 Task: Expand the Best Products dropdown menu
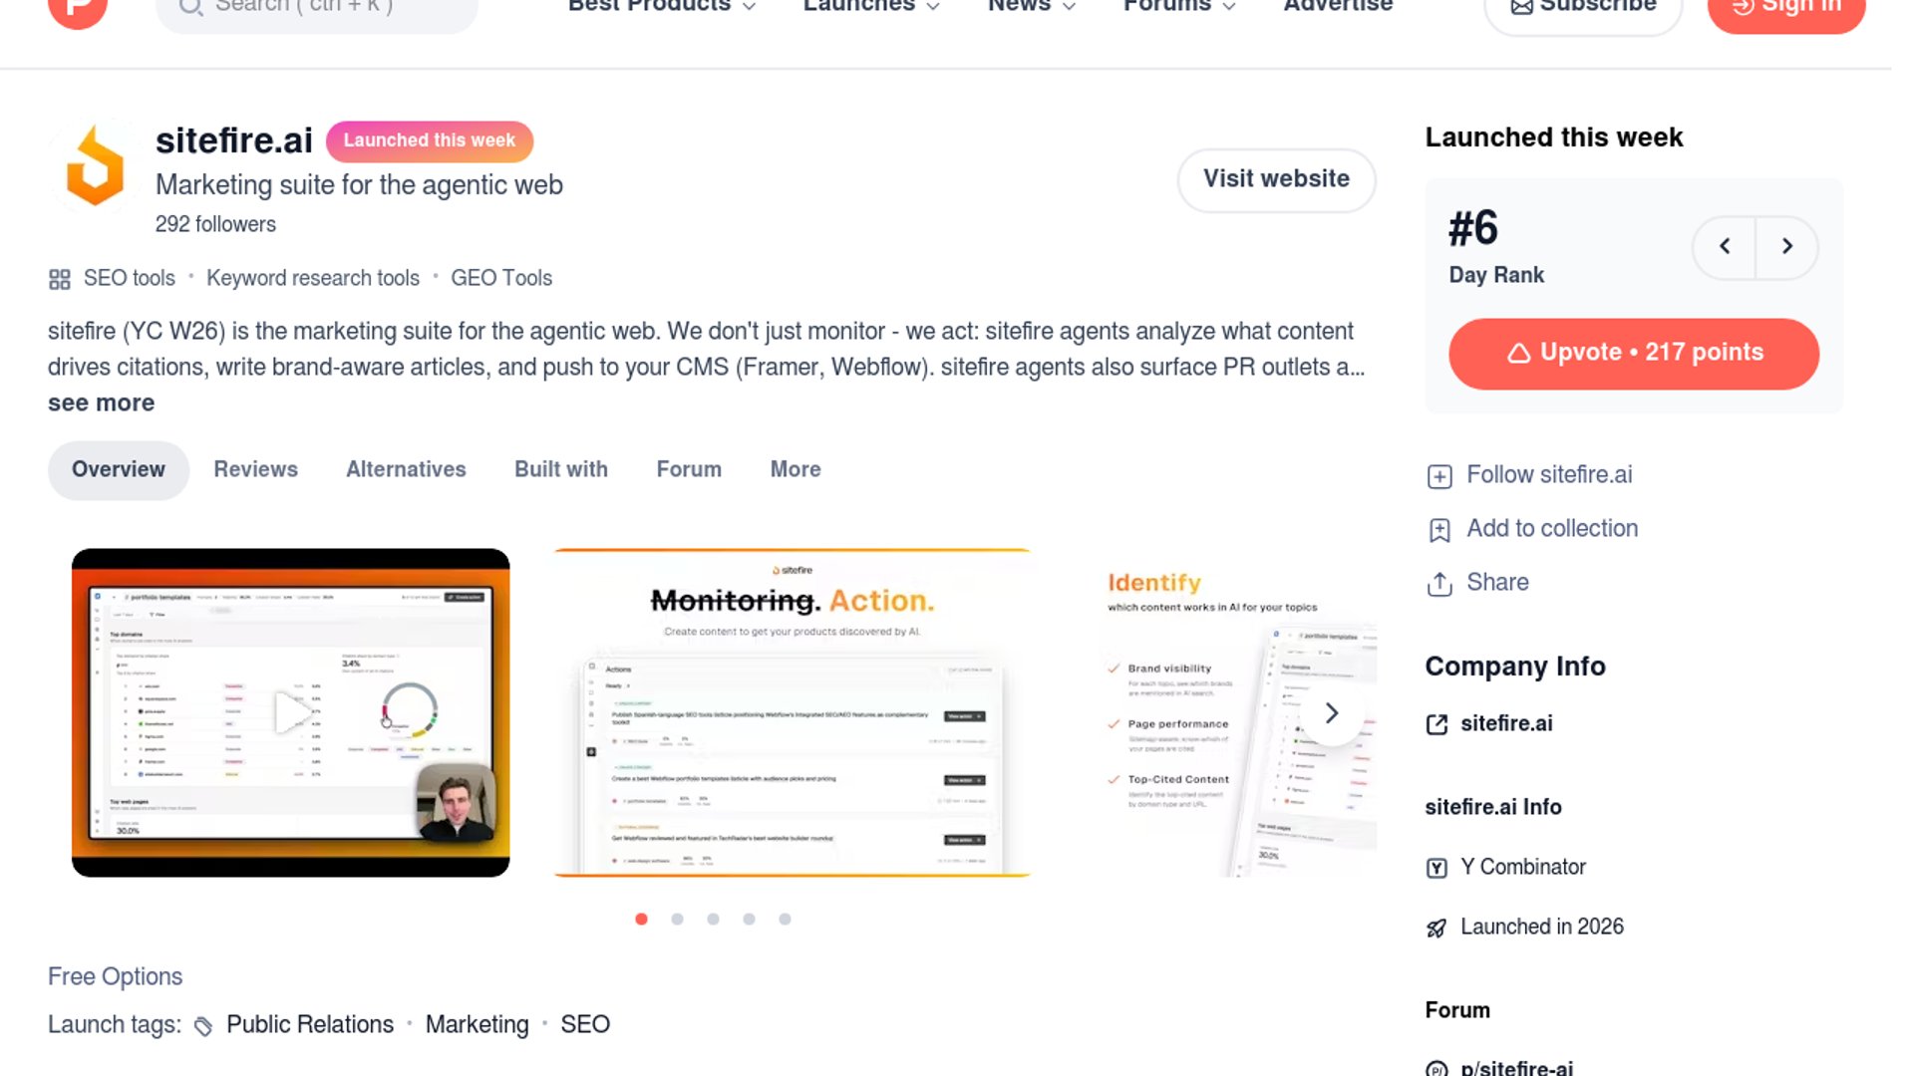[x=662, y=6]
